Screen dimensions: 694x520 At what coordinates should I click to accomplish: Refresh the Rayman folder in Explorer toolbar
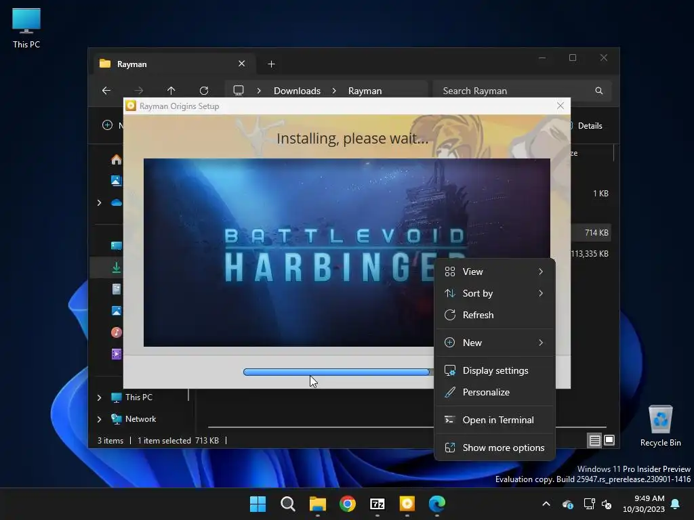[204, 91]
